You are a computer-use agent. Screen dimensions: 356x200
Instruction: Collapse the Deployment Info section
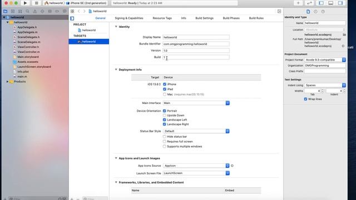tap(116, 69)
